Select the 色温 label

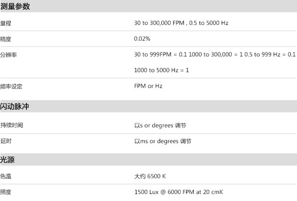(x=5, y=176)
